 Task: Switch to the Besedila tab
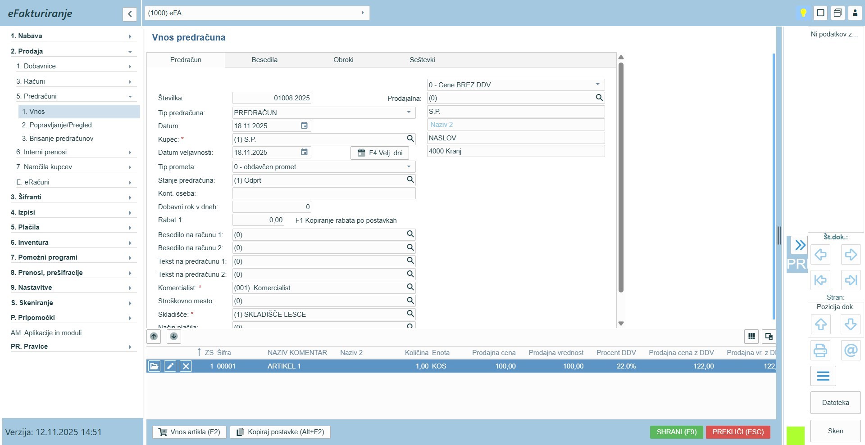(x=264, y=60)
